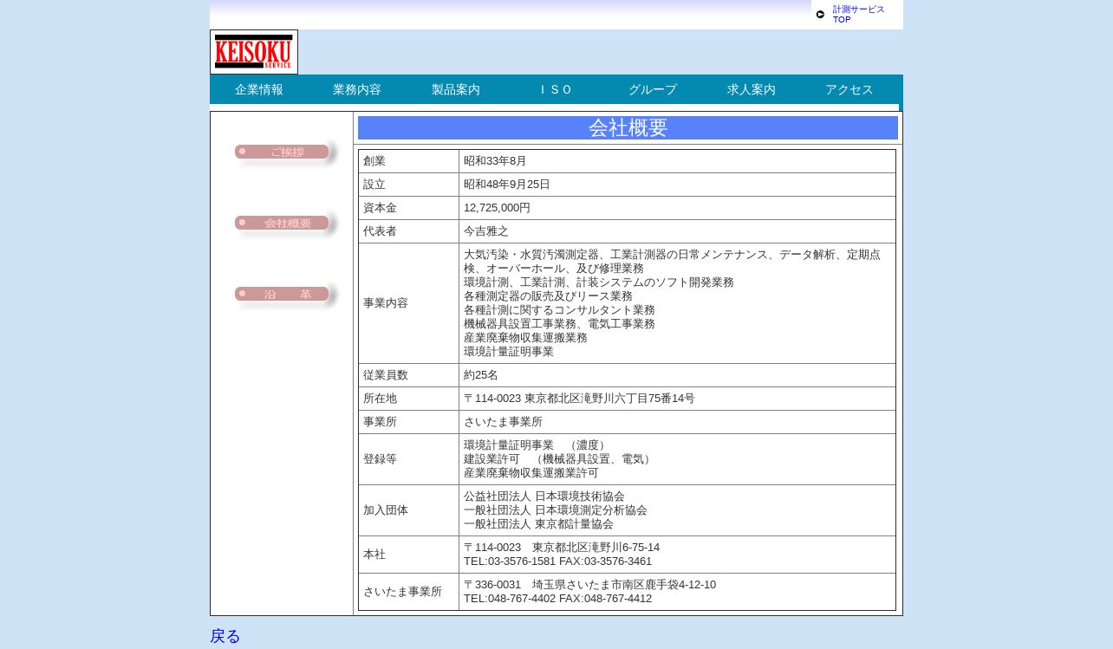This screenshot has height=649, width=1113.
Task: Click the ご挨拶 sidebar button
Action: [x=283, y=153]
